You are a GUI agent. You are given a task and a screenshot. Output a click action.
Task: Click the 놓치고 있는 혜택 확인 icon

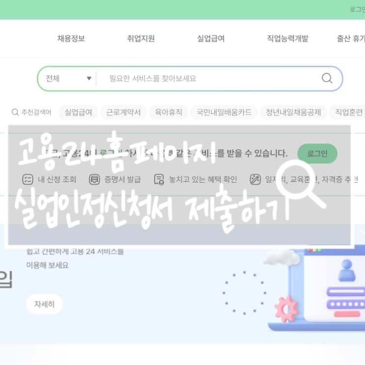click(x=159, y=179)
